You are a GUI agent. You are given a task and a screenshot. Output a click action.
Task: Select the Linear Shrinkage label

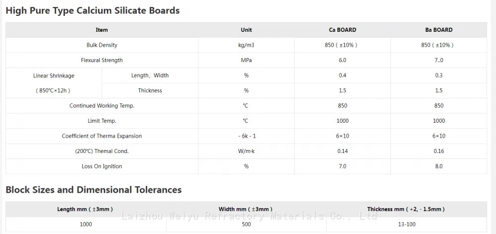tap(54, 76)
